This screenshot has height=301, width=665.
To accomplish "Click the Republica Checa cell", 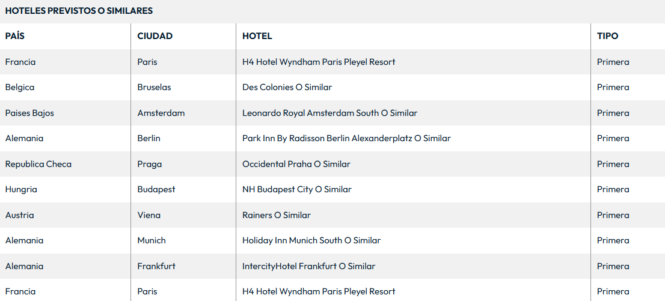I will click(x=38, y=164).
